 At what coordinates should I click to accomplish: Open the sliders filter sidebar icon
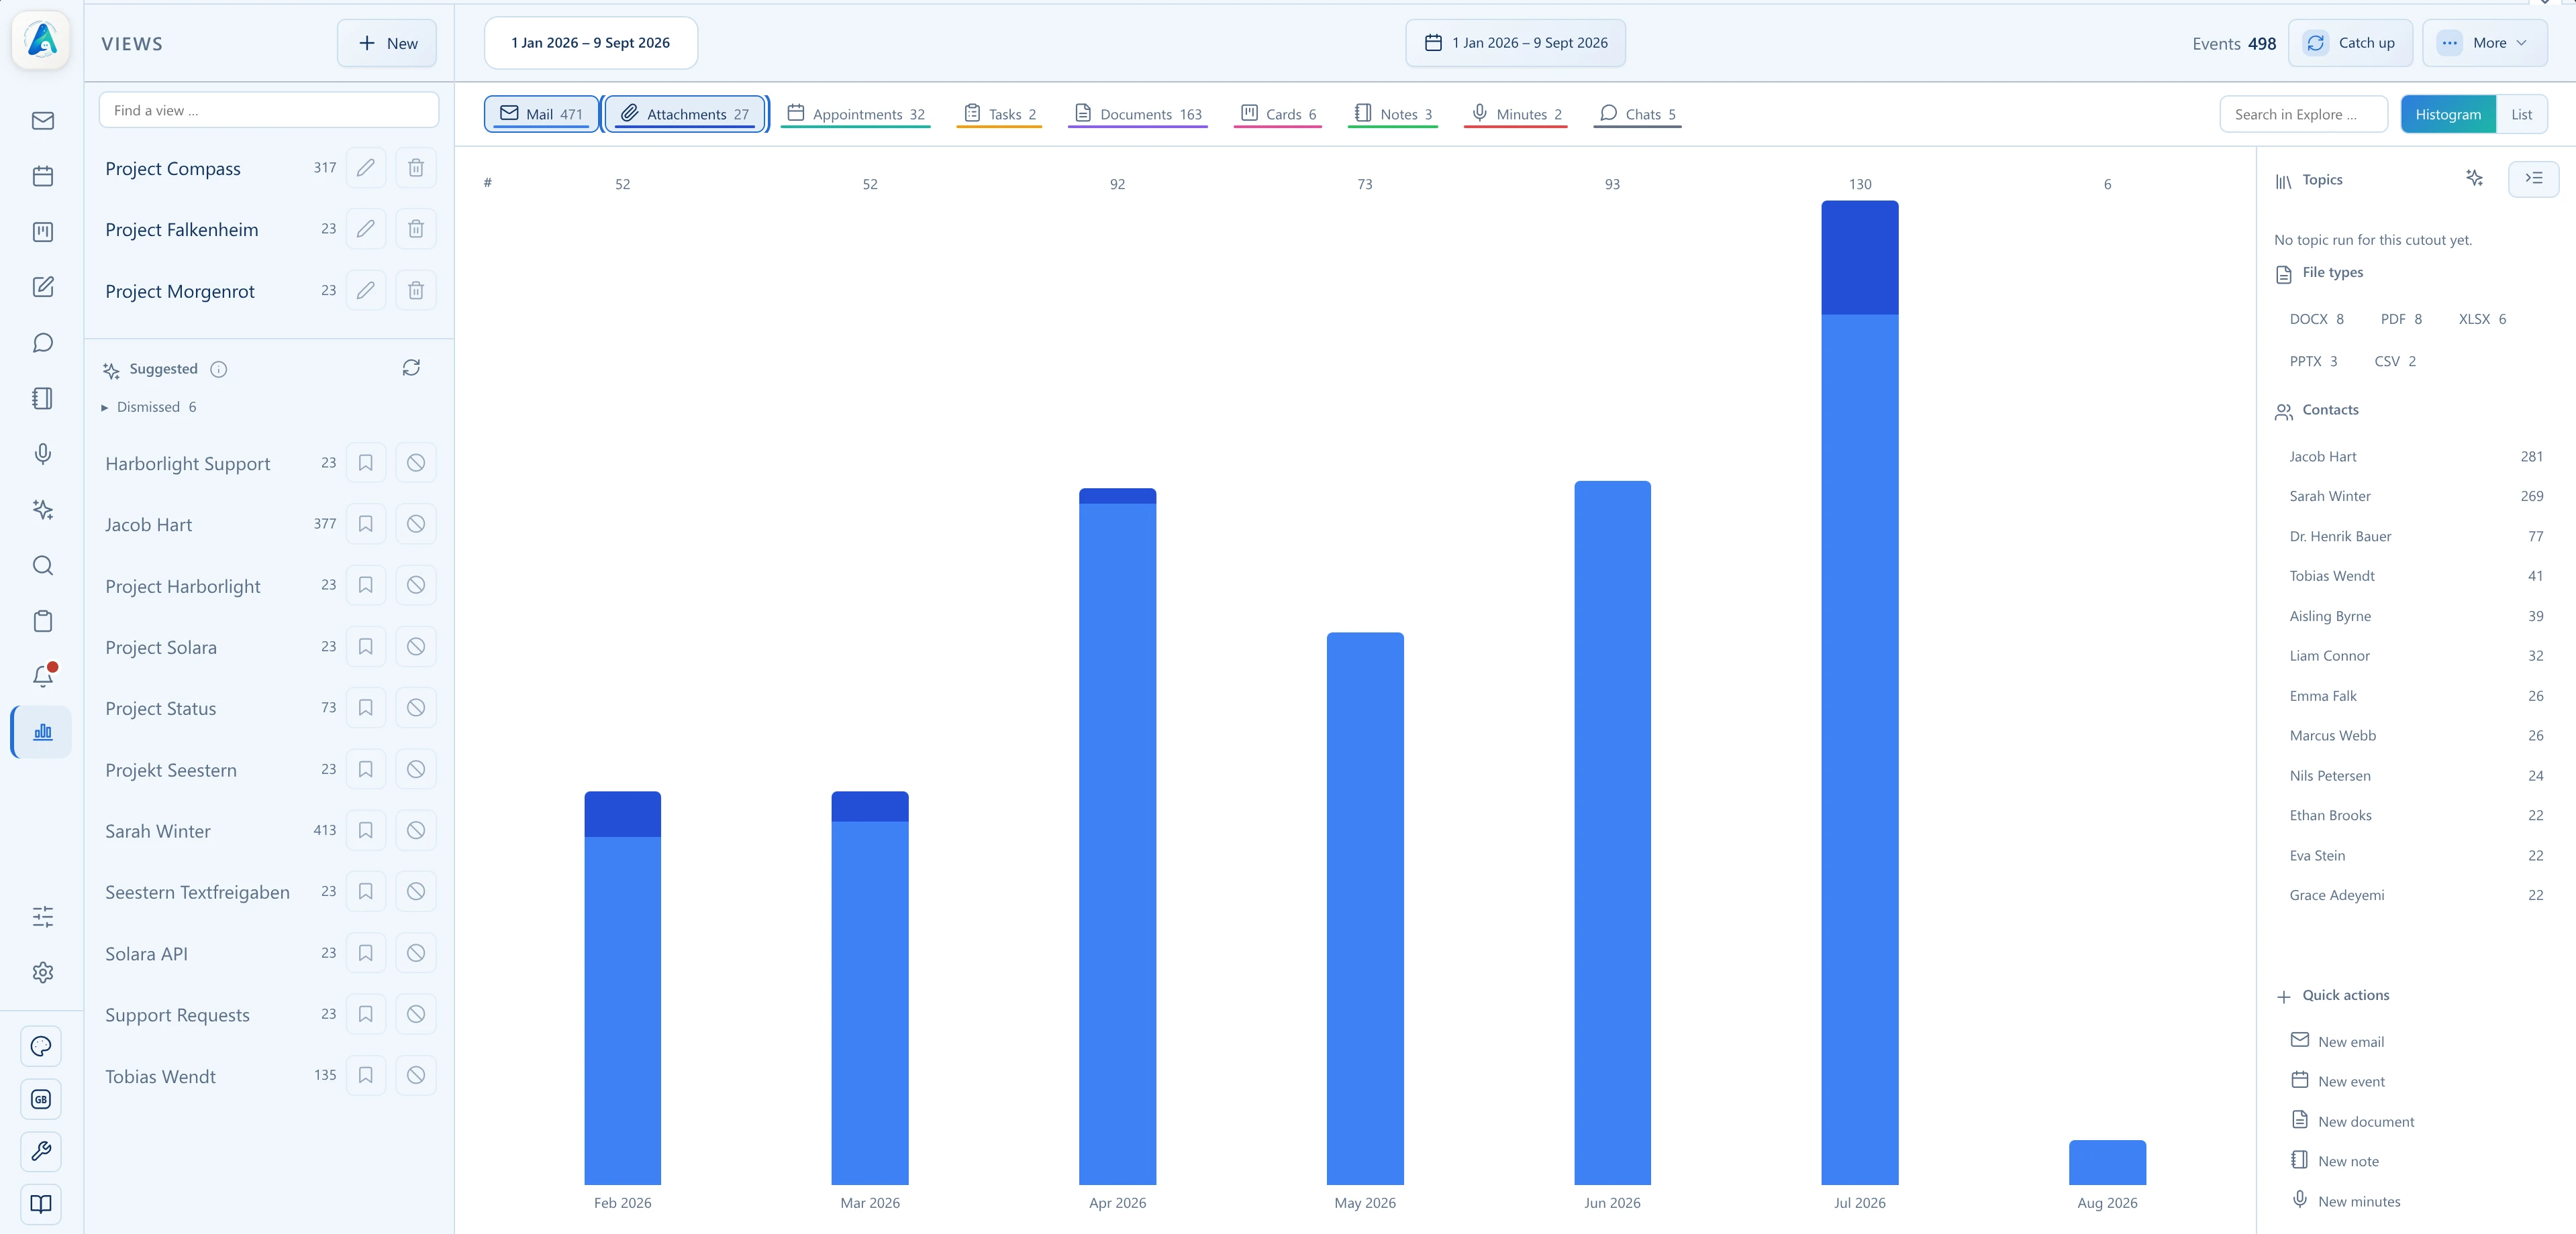pyautogui.click(x=42, y=917)
